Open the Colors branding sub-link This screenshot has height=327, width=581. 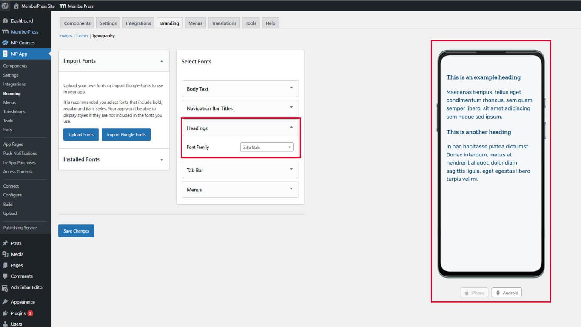pyautogui.click(x=82, y=36)
